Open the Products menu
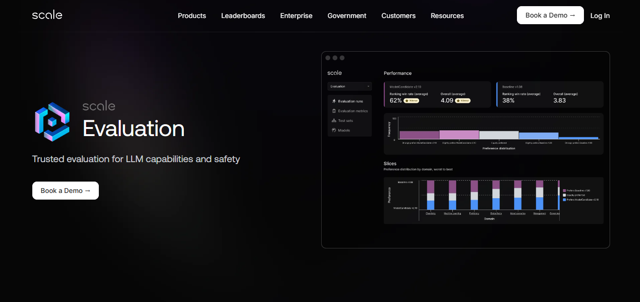Image resolution: width=640 pixels, height=302 pixels. pos(192,16)
